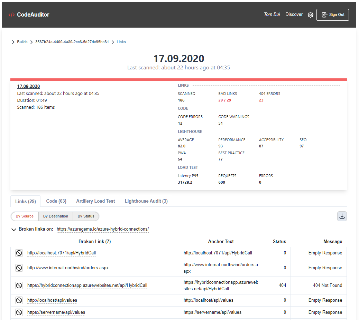Click the Sign Out button
Screen dimensions: 359x320
pos(332,14)
